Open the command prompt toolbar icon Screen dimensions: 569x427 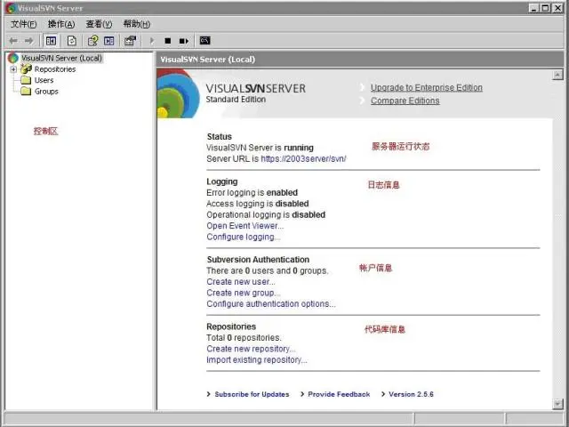pyautogui.click(x=205, y=41)
